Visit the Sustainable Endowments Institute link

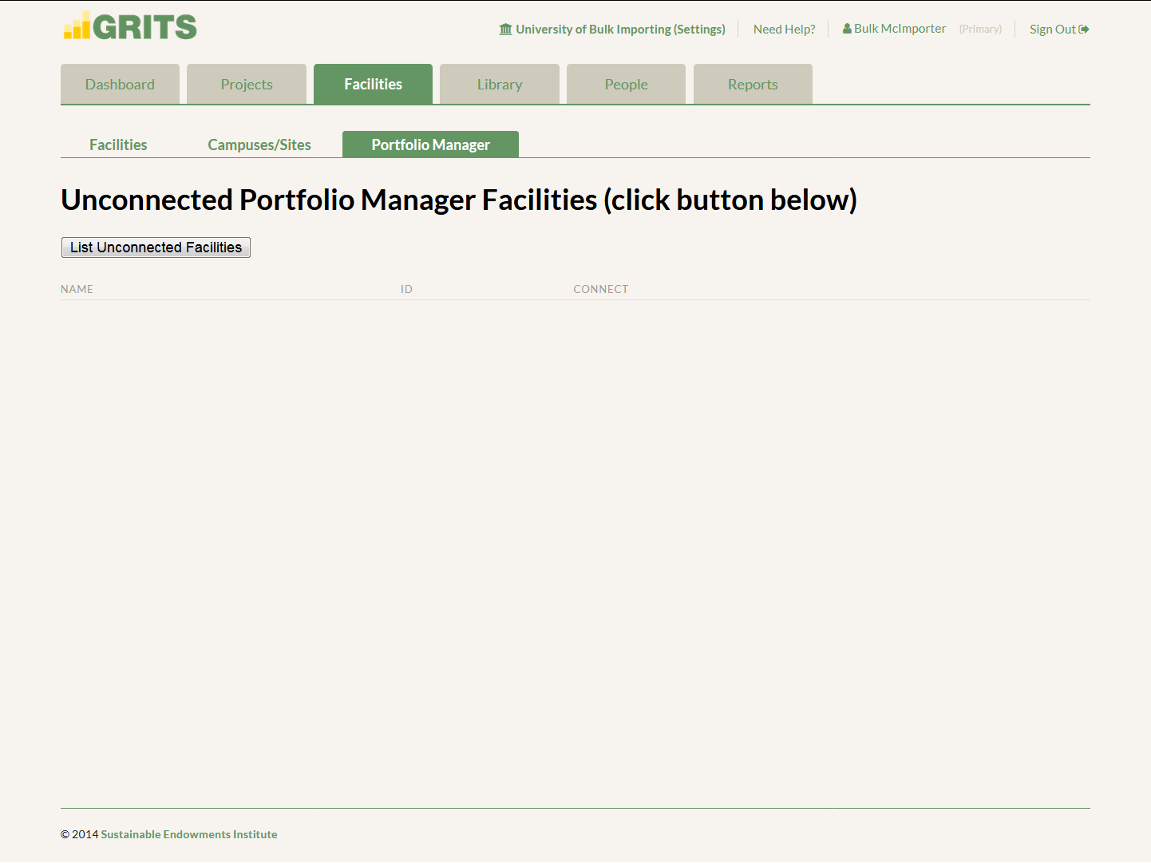[189, 834]
